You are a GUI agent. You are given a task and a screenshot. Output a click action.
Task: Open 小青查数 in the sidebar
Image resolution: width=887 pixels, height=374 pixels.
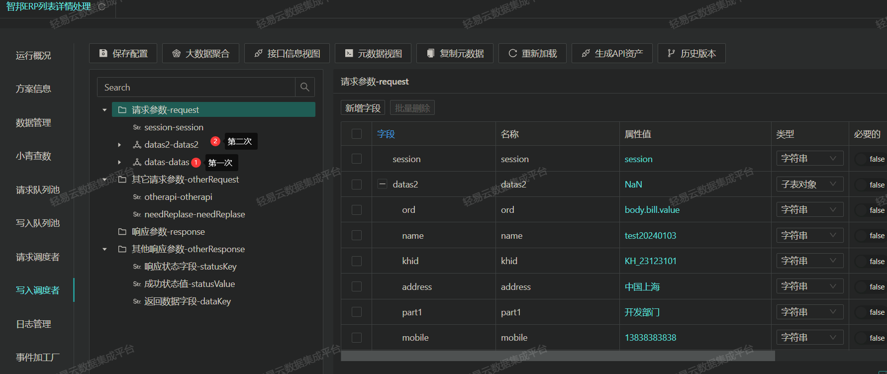pos(33,156)
